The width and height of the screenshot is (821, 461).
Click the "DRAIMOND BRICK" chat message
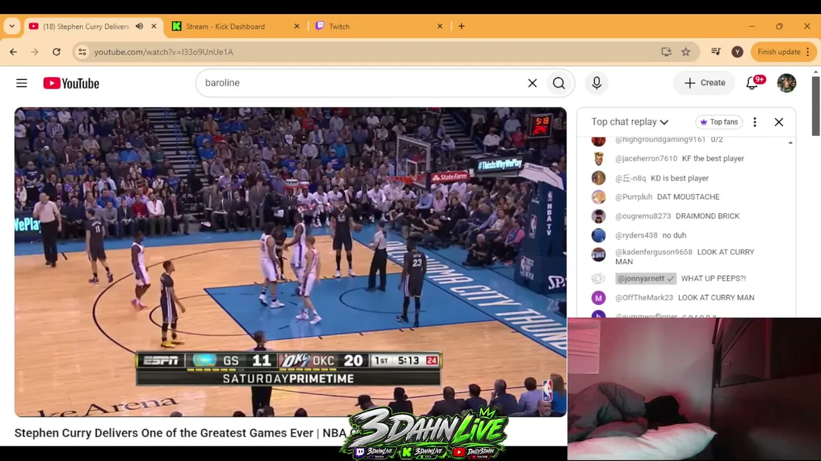tap(707, 216)
